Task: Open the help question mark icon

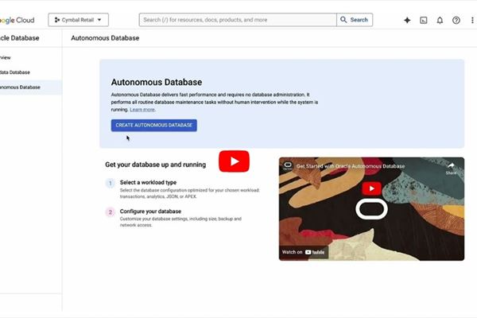Action: [x=456, y=20]
